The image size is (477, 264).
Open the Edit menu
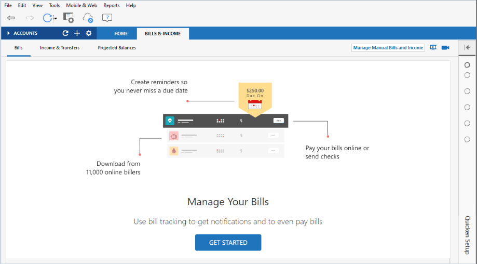coord(22,6)
